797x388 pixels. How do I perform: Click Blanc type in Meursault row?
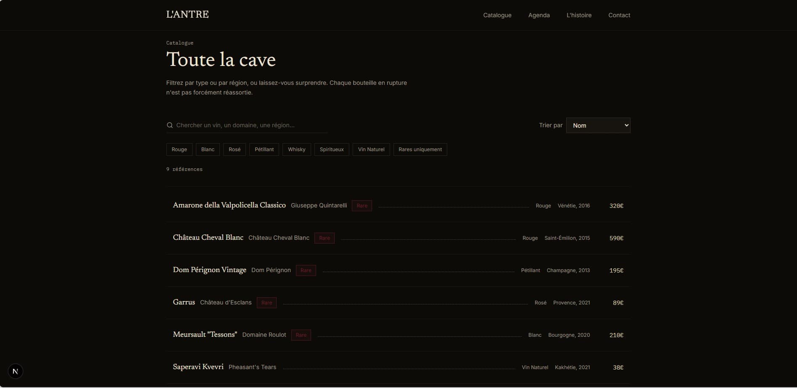[535, 335]
